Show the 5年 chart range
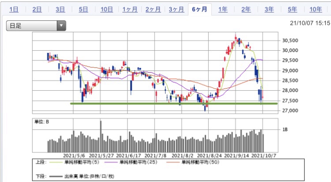This screenshot has height=182, width=331. [x=292, y=10]
